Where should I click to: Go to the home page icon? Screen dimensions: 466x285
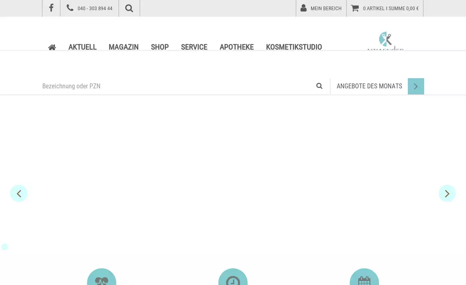coord(52,47)
